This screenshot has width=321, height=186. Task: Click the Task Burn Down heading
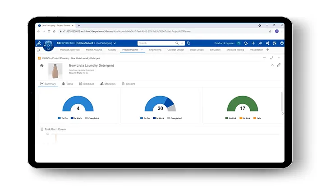(55, 130)
